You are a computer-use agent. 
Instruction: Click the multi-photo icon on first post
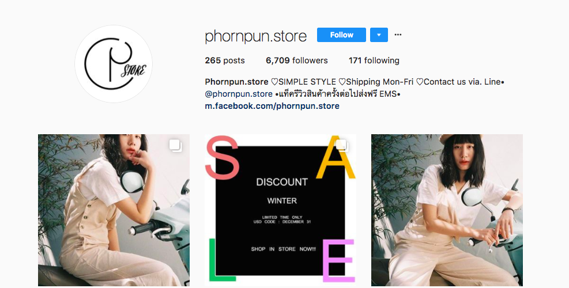[x=176, y=146]
